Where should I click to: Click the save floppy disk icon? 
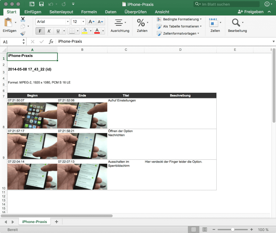41,4
